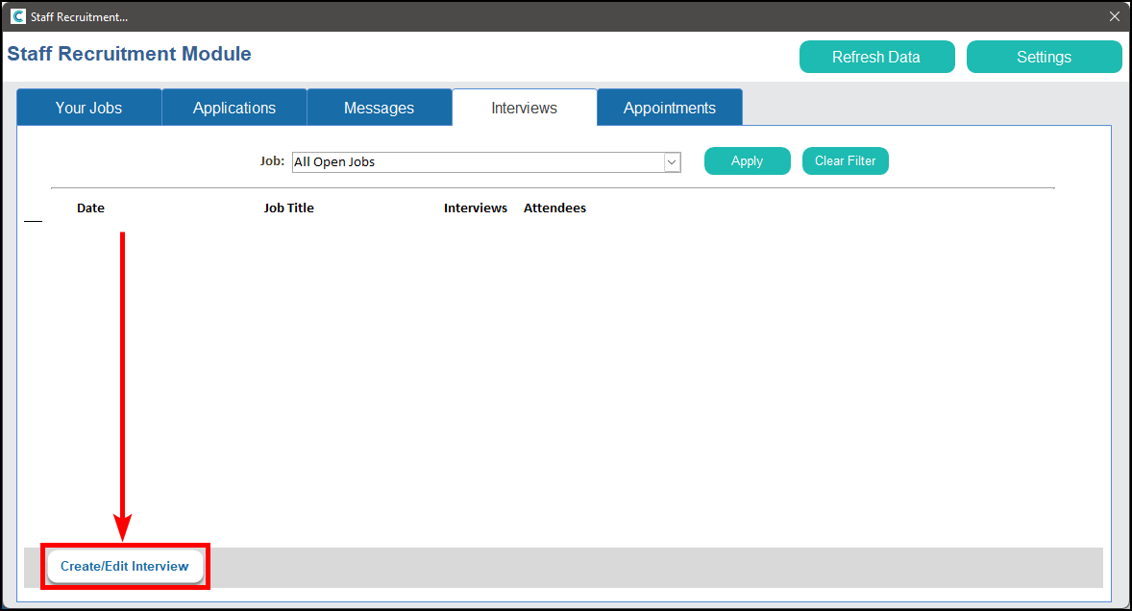Click the Clear Filter button
Image resolution: width=1132 pixels, height=611 pixels.
(x=845, y=161)
